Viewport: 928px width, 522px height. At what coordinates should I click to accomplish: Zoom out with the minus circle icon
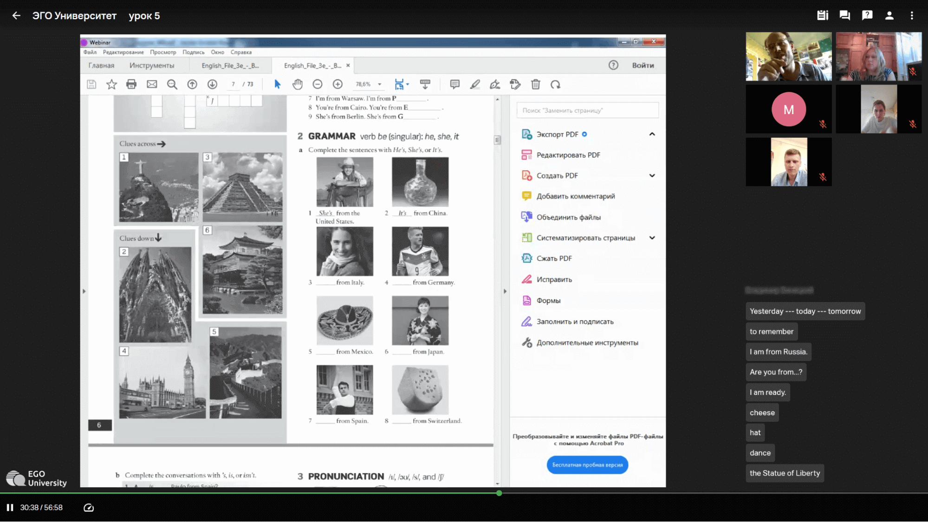coord(318,84)
